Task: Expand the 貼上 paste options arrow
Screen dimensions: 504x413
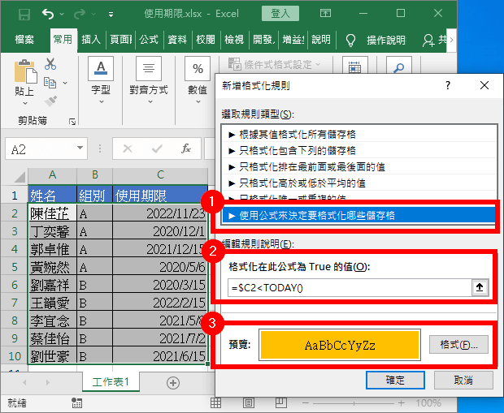Action: [25, 103]
